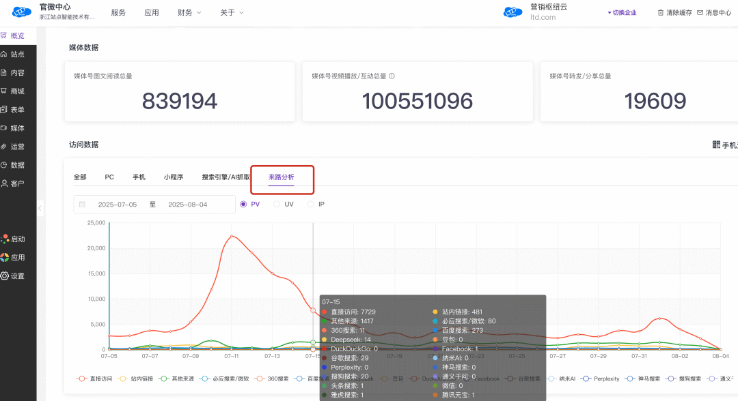The width and height of the screenshot is (738, 401).
Task: Open 消息中心 envelope icon
Action: [x=700, y=12]
